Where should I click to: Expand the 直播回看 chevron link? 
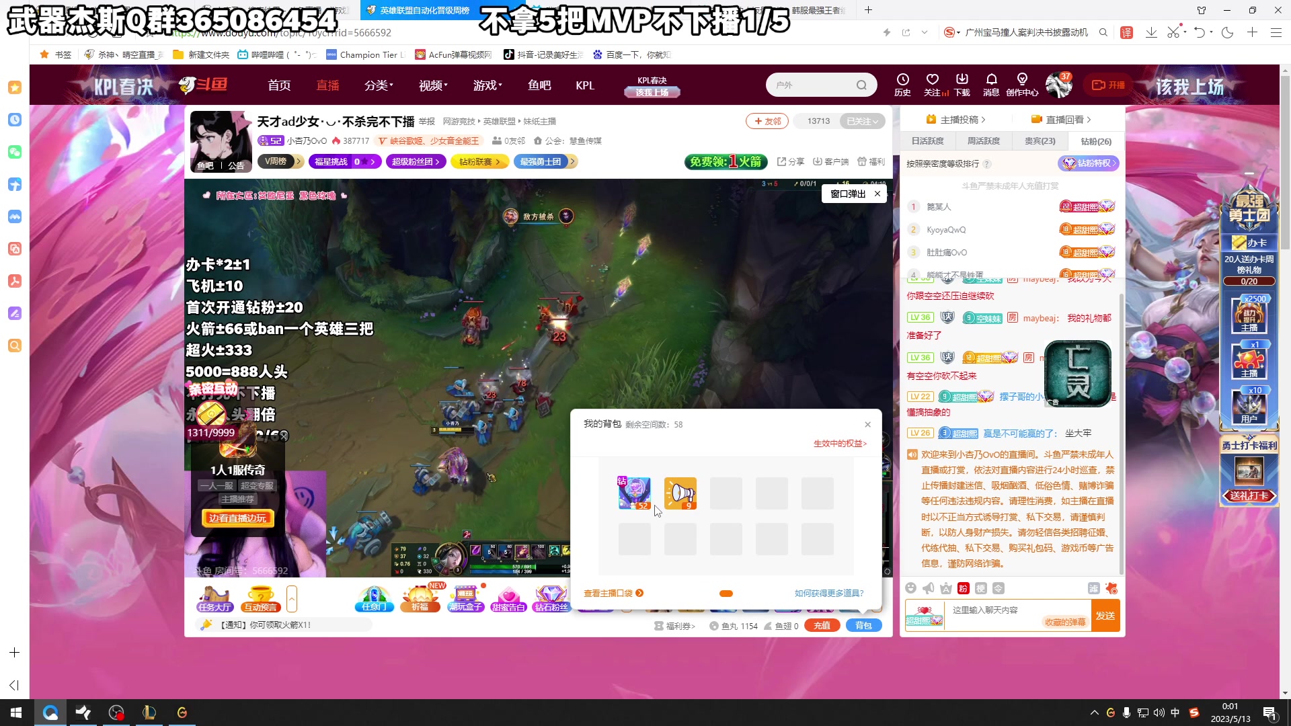(1061, 120)
